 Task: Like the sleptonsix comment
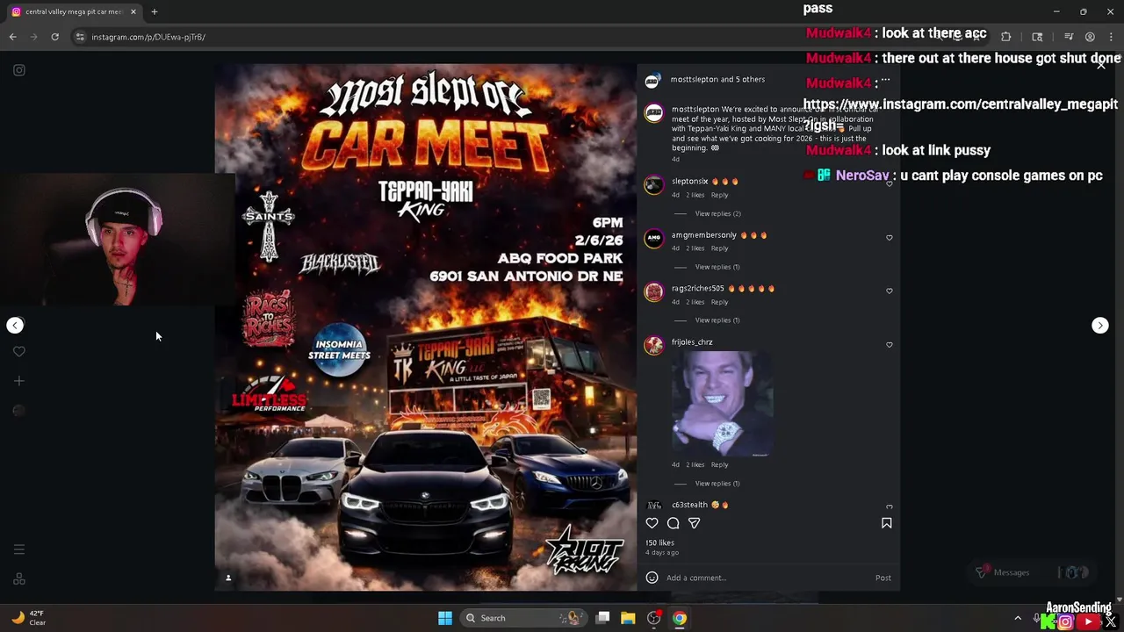[890, 184]
